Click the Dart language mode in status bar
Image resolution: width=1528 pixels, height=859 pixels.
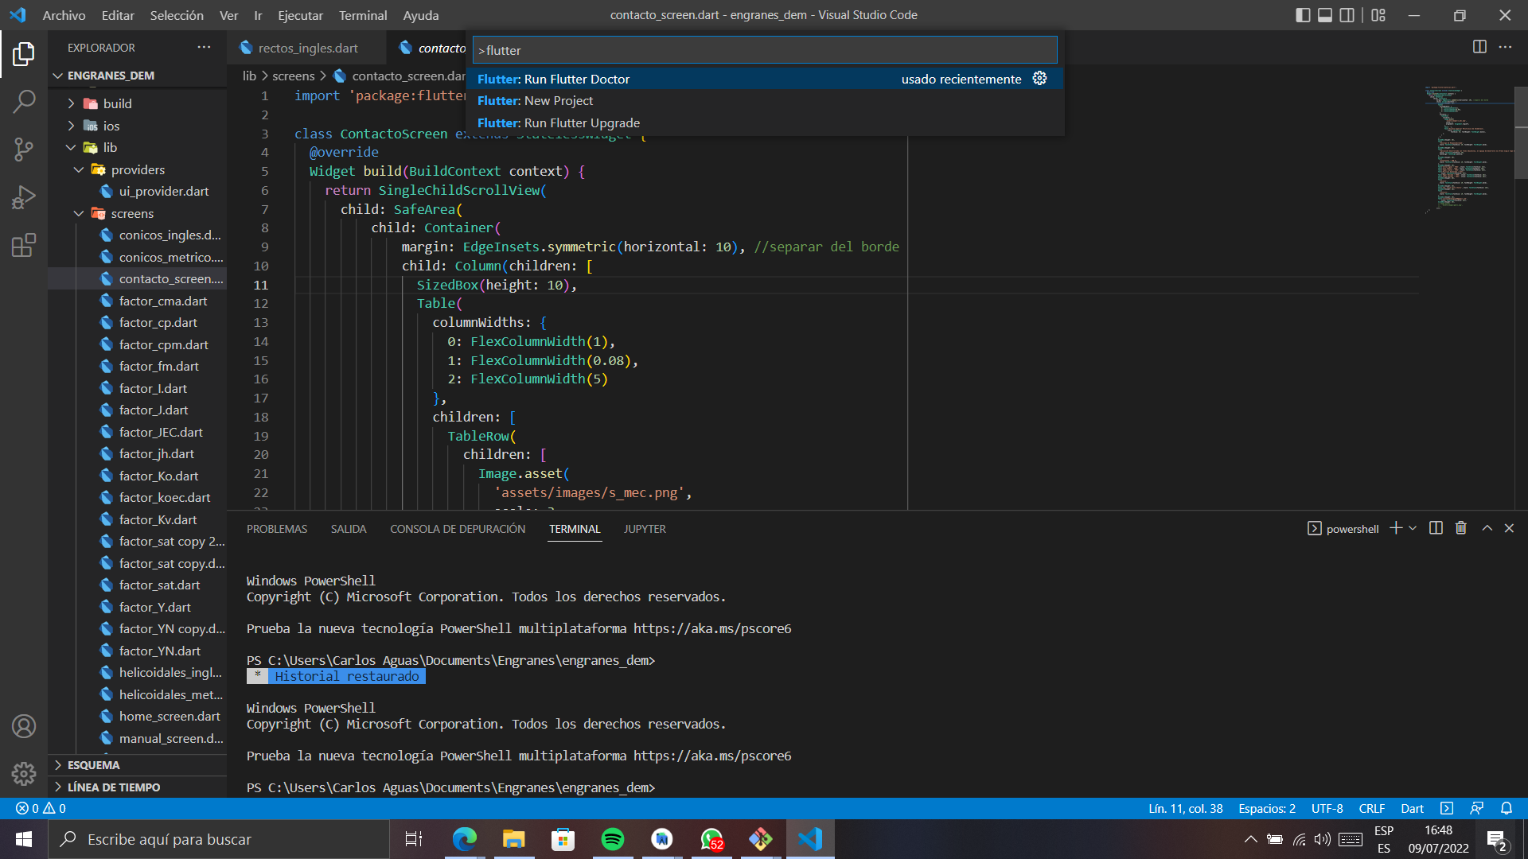point(1412,808)
